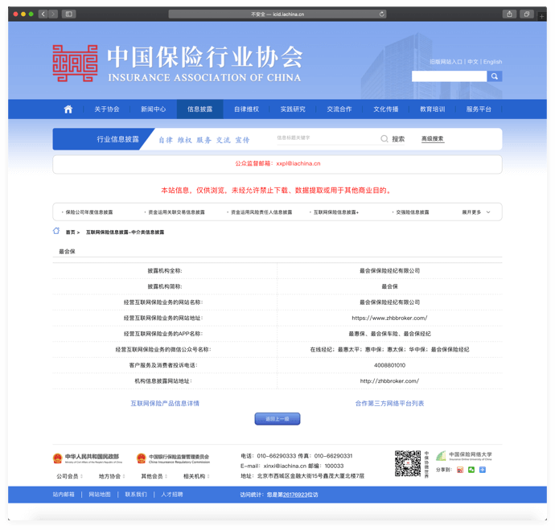Switch language to 中文
The image size is (555, 530).
tap(472, 62)
